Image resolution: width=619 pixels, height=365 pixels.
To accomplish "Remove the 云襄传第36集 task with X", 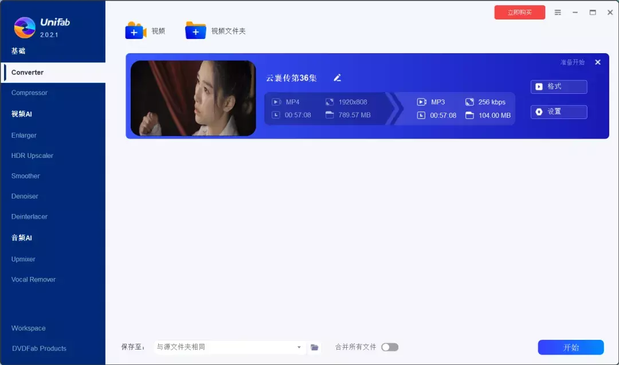I will [x=598, y=62].
